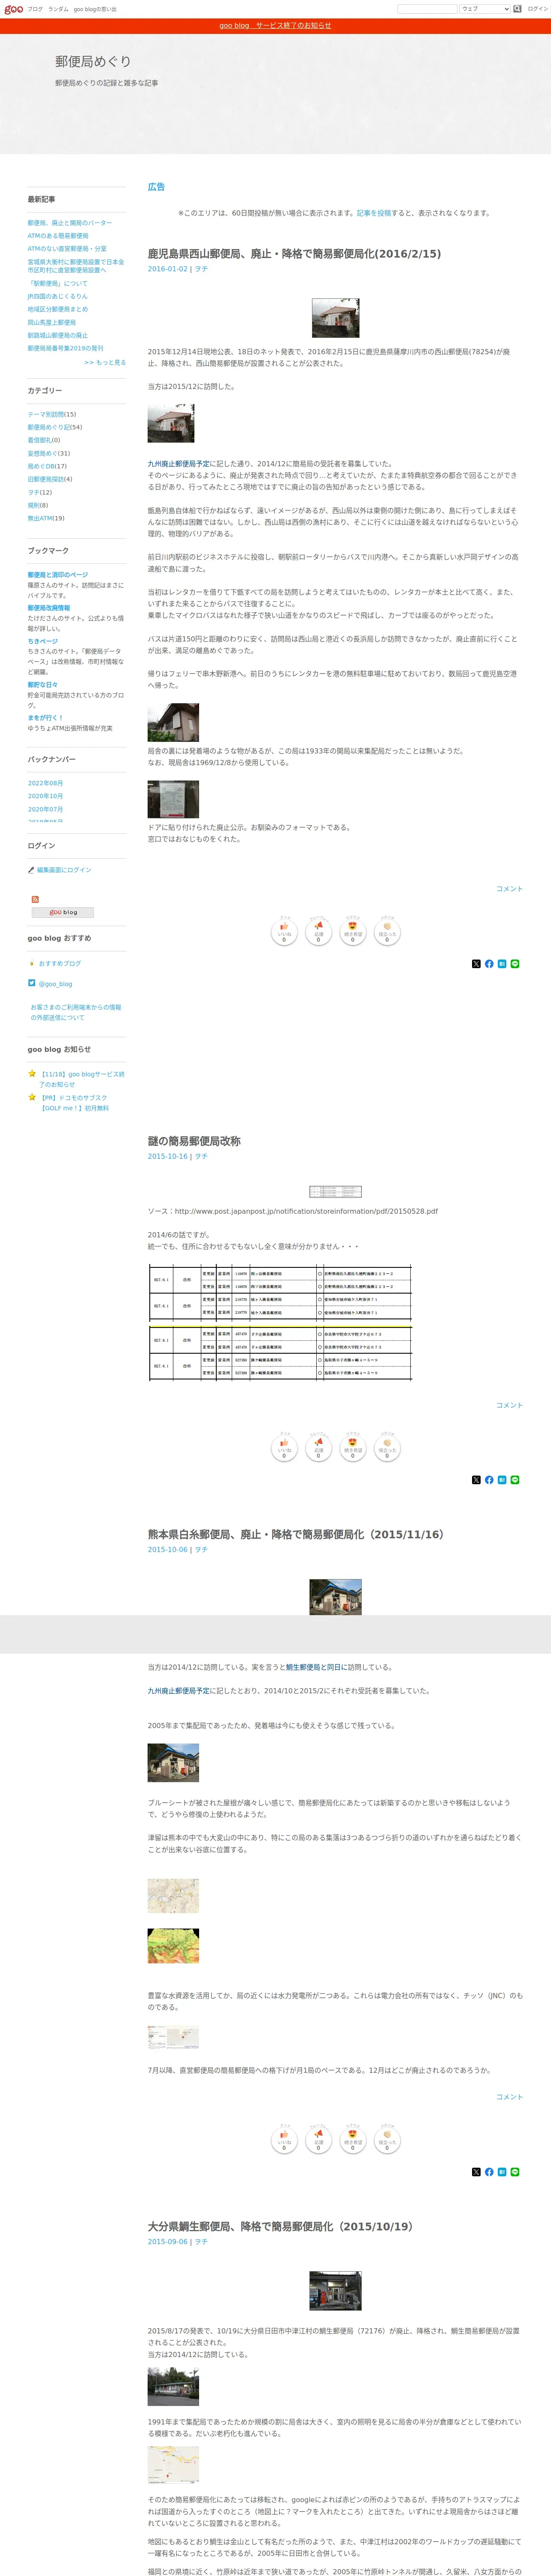Open post title 謎の簡易郵便局改称

pos(194,1141)
